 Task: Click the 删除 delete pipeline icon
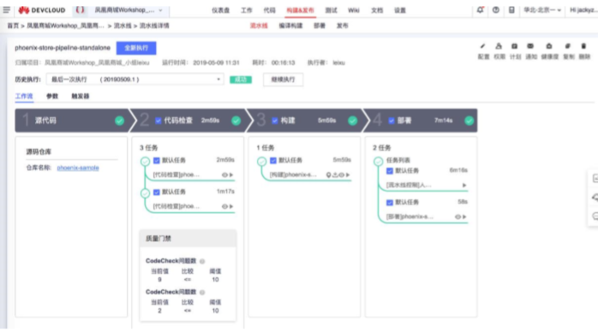click(x=583, y=46)
